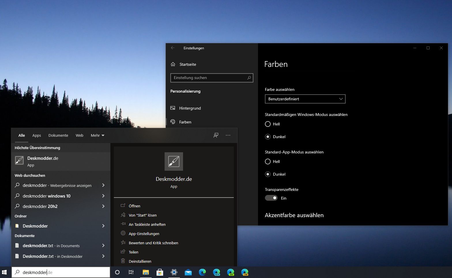This screenshot has height=278, width=452.
Task: Click the feedback icon in search panel
Action: 216,135
